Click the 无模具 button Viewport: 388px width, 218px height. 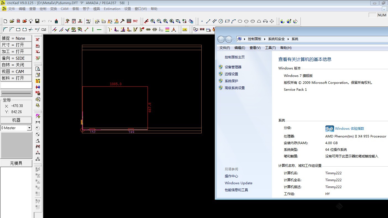coord(16,163)
